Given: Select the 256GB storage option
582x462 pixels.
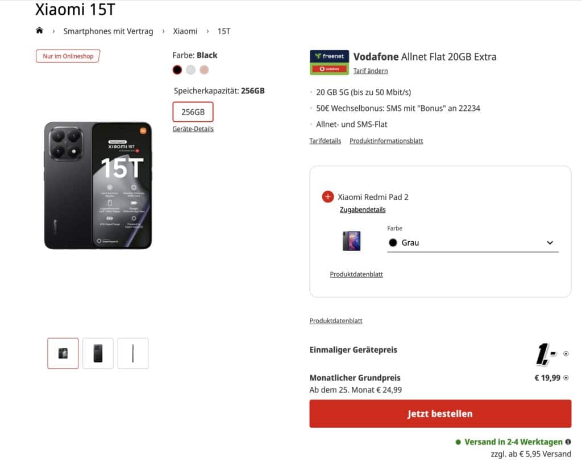Looking at the screenshot, I should point(193,112).
